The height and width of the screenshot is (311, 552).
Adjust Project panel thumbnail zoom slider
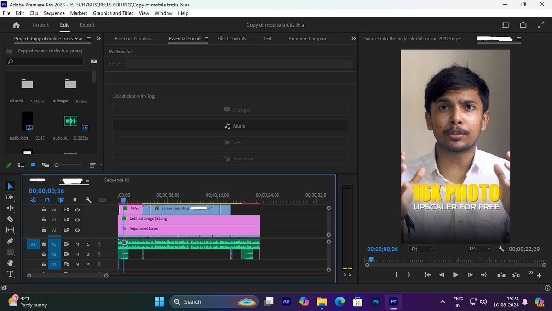point(69,165)
